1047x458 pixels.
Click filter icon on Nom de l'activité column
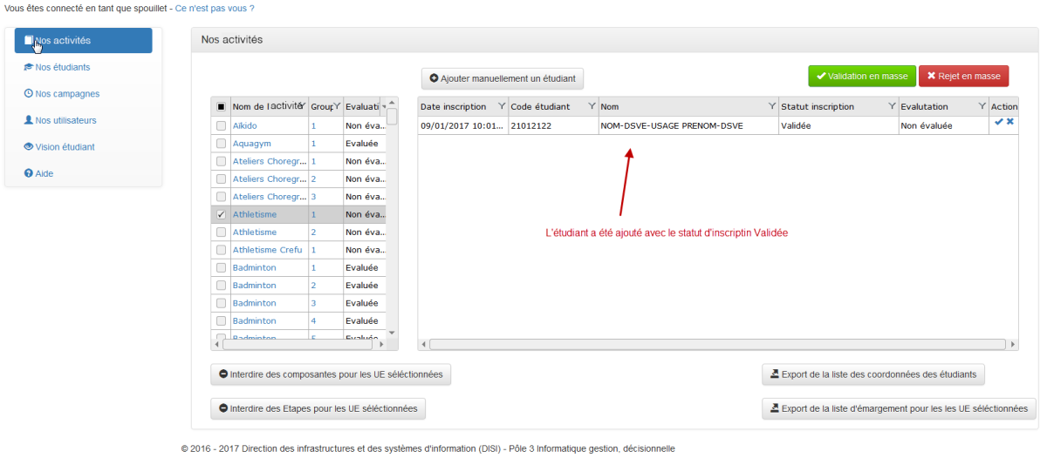pyautogui.click(x=302, y=106)
